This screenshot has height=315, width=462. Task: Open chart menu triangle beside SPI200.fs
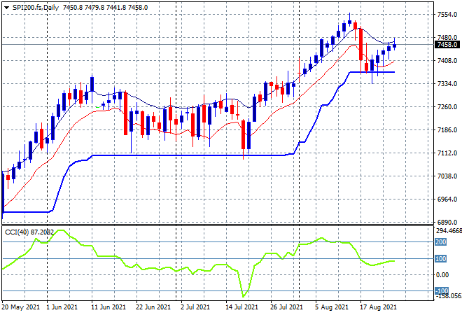6,8
